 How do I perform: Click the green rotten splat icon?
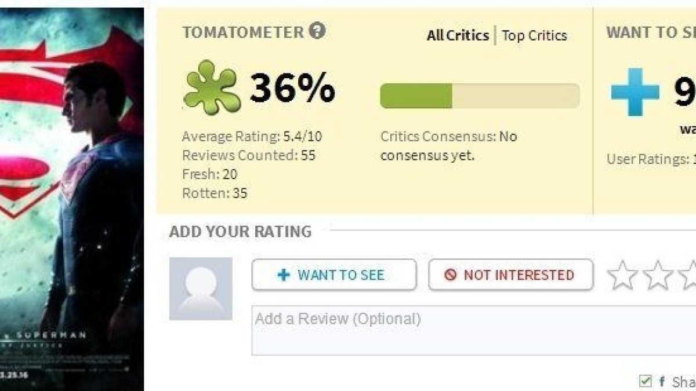click(x=211, y=88)
